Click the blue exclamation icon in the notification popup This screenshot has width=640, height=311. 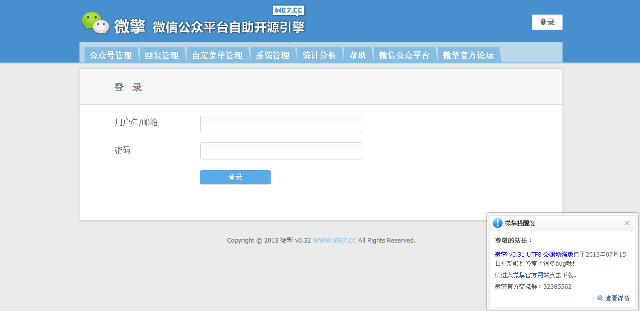498,222
